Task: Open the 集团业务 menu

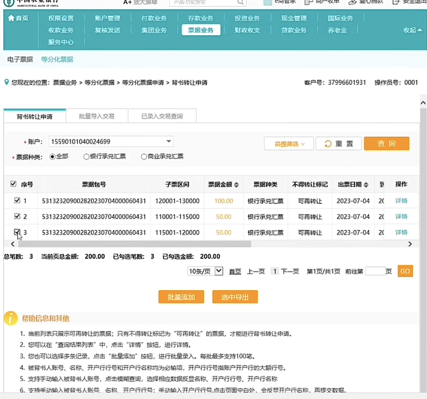Action: click(x=154, y=30)
